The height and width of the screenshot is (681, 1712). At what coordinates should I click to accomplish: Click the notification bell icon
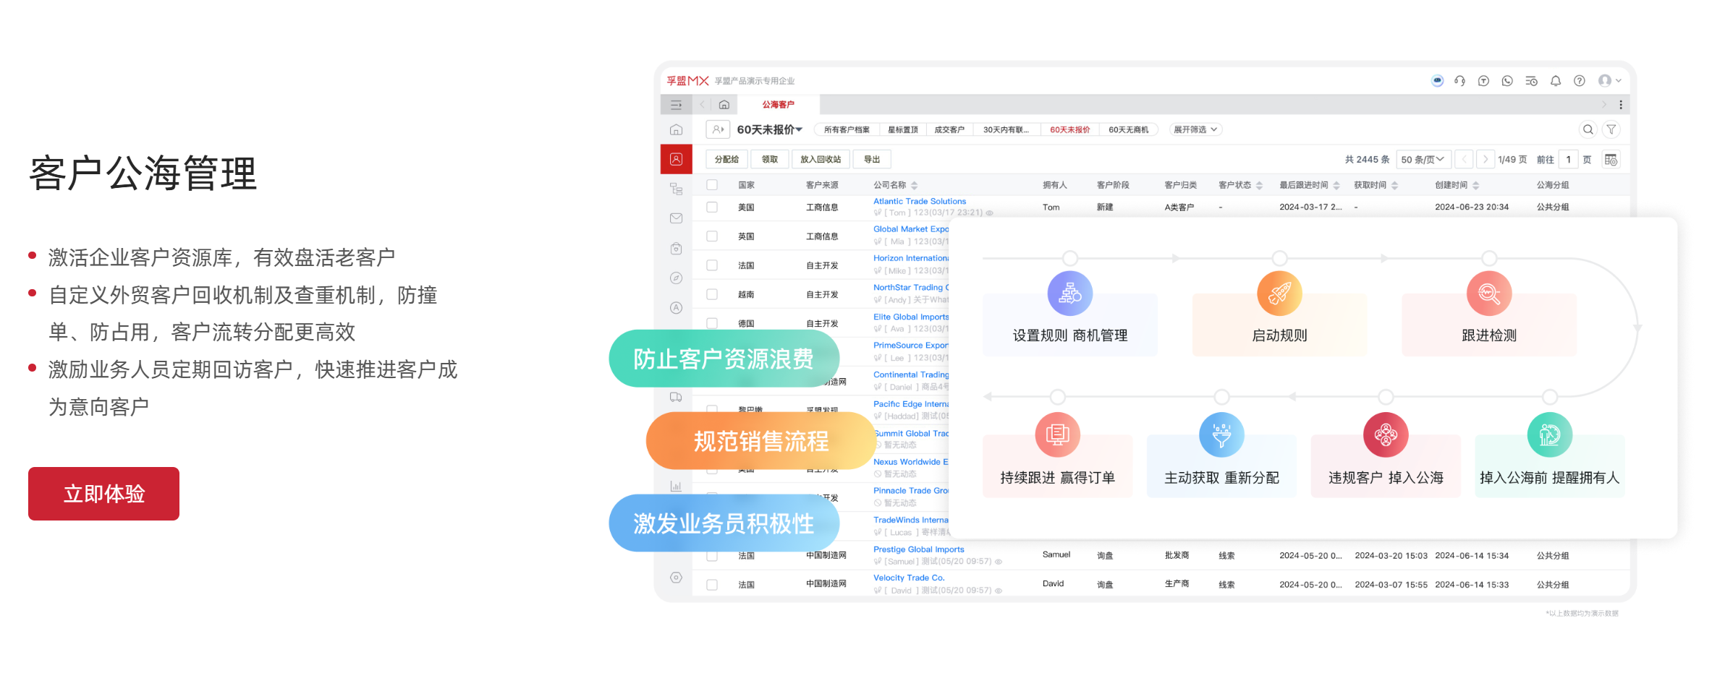click(x=1555, y=81)
